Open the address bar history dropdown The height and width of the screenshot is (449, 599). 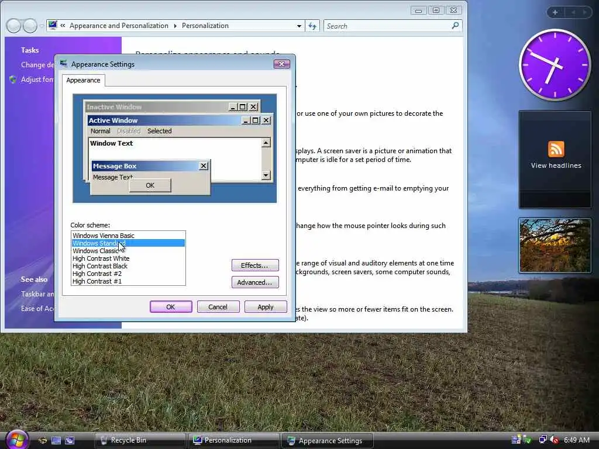[x=299, y=26]
